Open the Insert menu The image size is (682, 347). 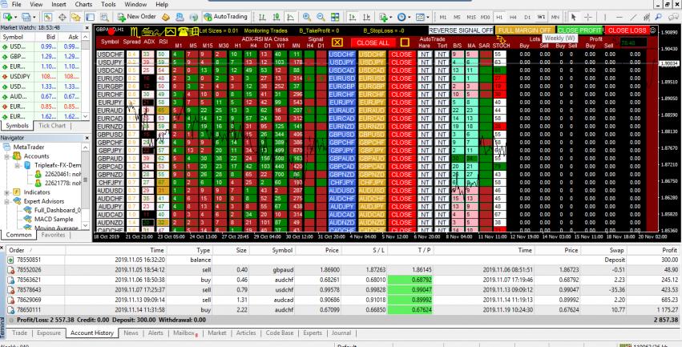(59, 4)
